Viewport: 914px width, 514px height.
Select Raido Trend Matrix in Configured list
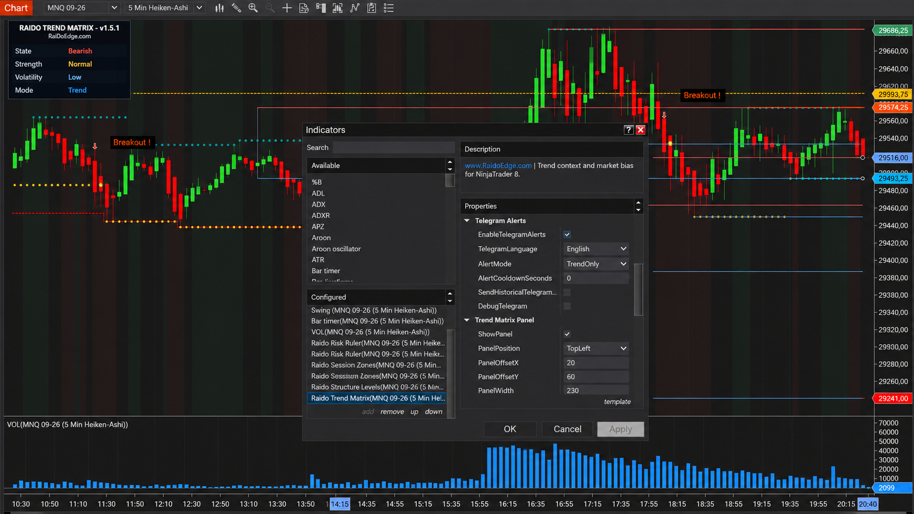[x=377, y=398]
